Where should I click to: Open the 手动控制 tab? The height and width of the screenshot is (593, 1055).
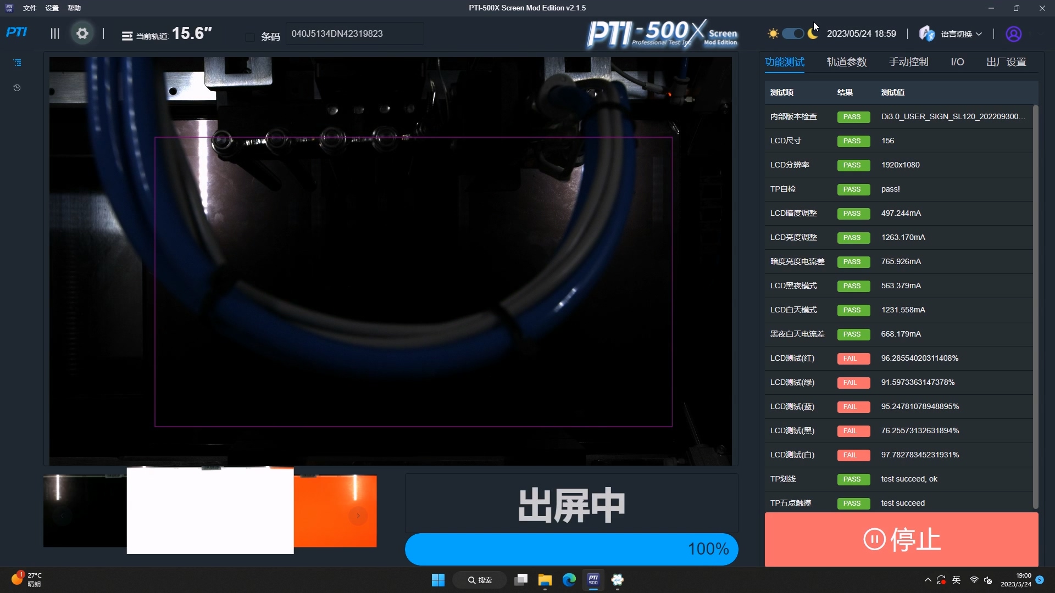908,62
